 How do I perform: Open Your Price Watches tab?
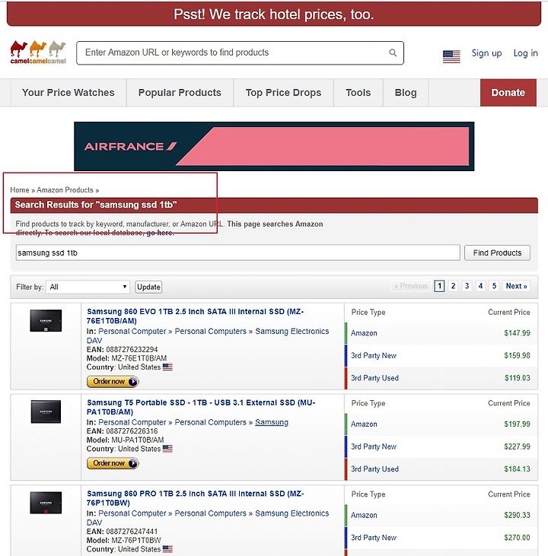[68, 93]
